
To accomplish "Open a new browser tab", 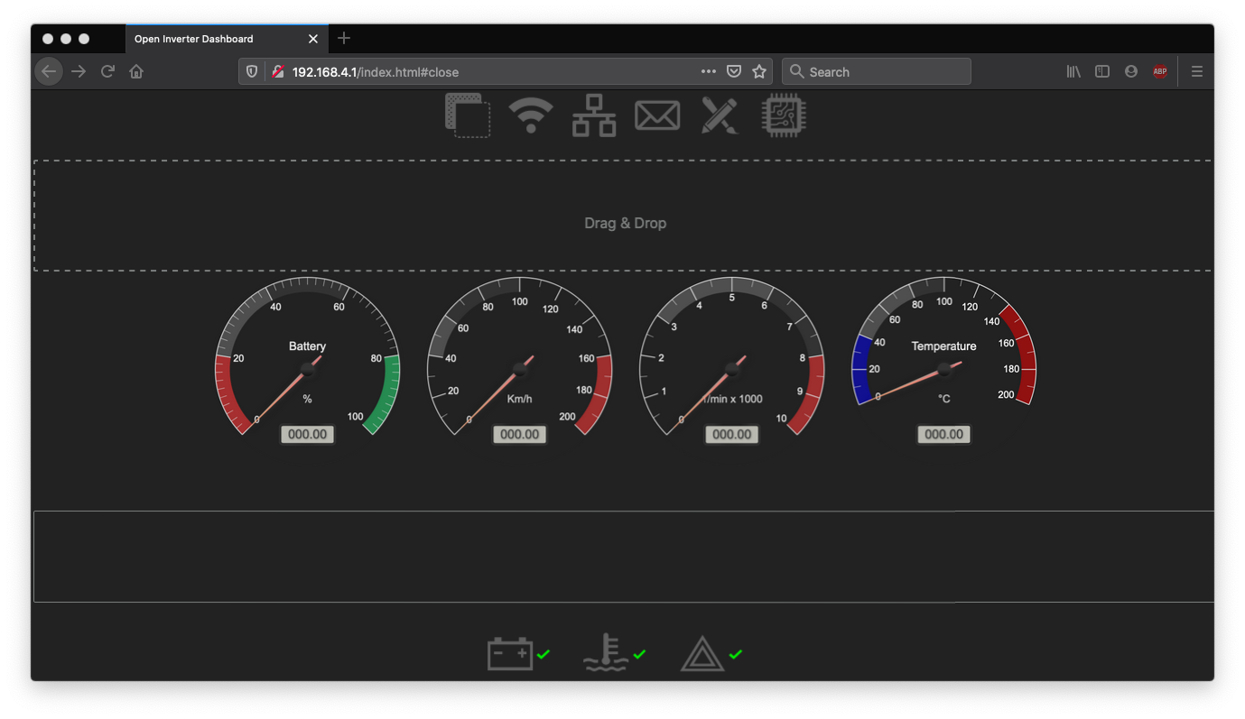I will coord(344,39).
